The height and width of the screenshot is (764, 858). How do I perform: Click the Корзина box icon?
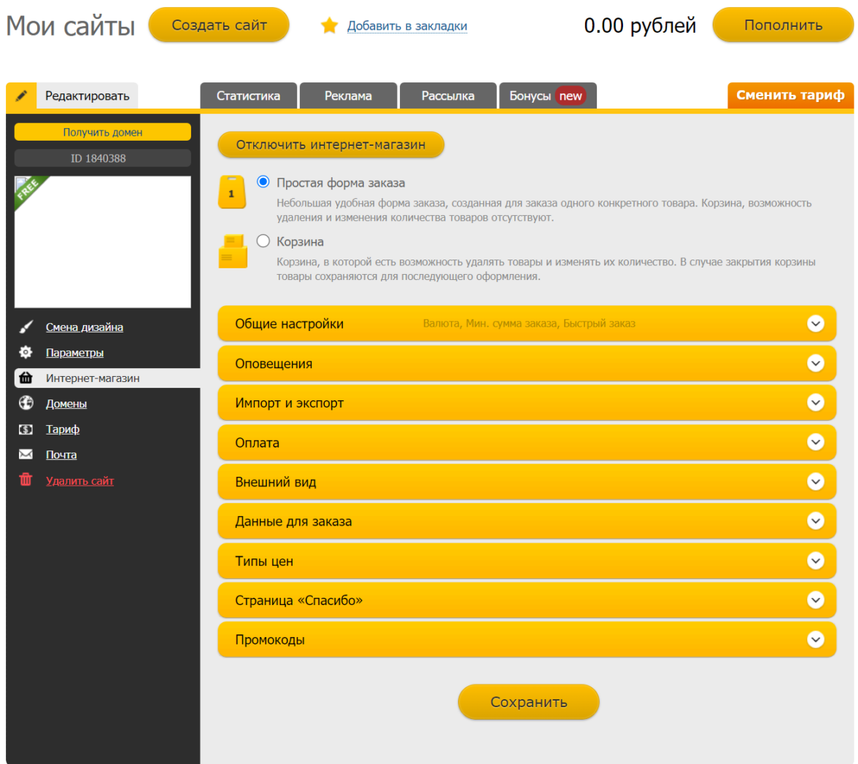[x=233, y=251]
